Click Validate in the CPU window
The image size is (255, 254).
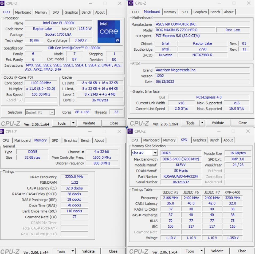[89, 123]
